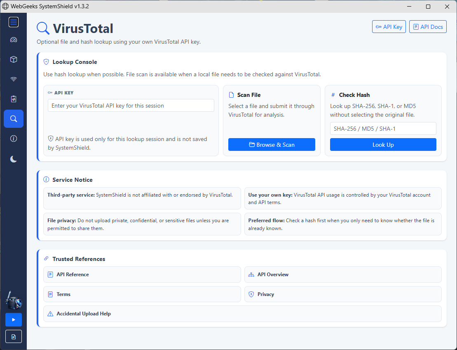Open Accidental Upload Help link
Screen dimensions: 457x350
click(x=242, y=314)
